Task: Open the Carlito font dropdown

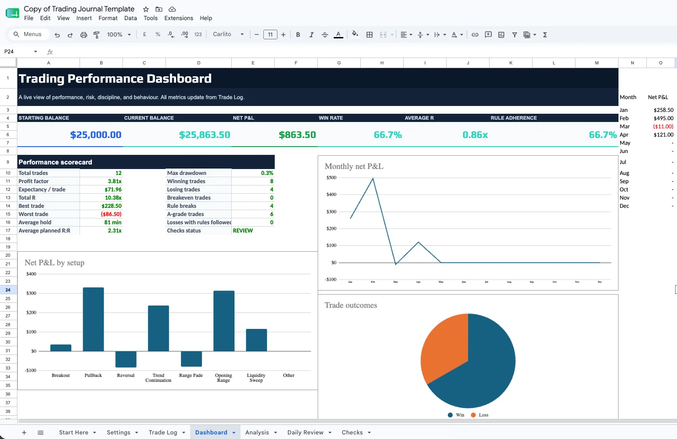Action: [x=228, y=34]
